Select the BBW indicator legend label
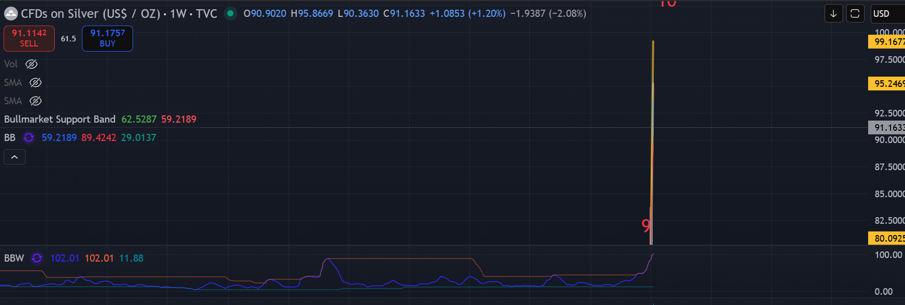Screen dimensions: 905x305 (x=14, y=258)
